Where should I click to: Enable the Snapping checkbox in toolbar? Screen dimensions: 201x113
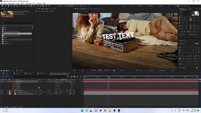coord(81,6)
